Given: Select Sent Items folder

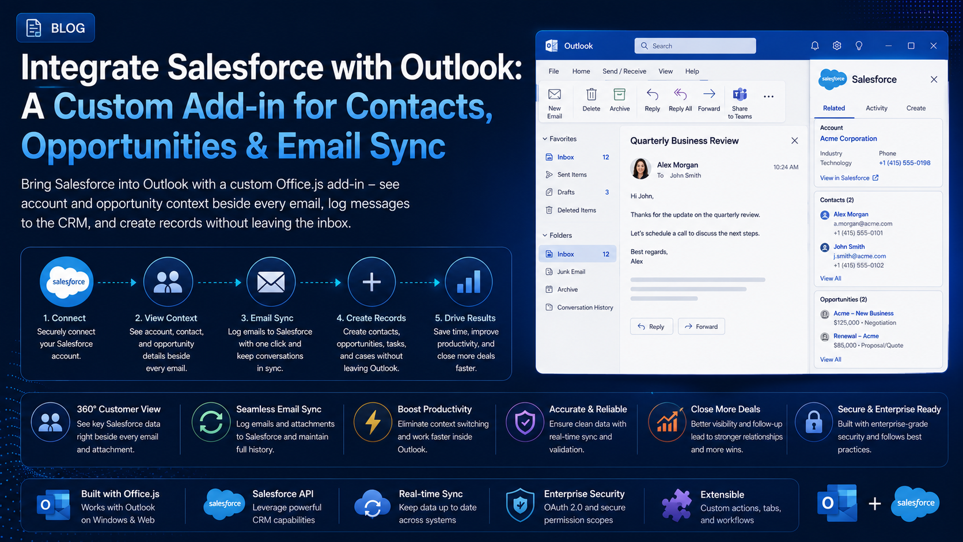Looking at the screenshot, I should tap(578, 175).
